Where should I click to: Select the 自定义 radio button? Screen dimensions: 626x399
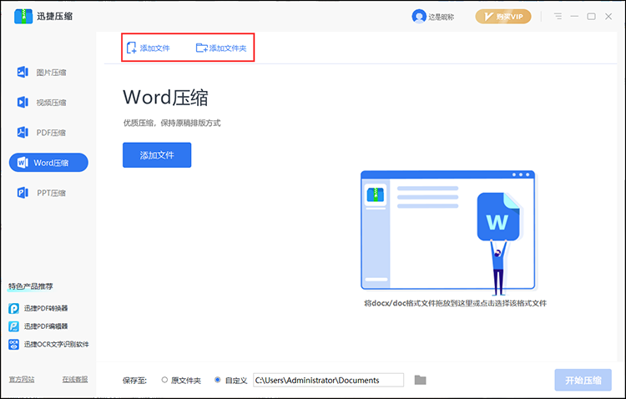click(218, 380)
